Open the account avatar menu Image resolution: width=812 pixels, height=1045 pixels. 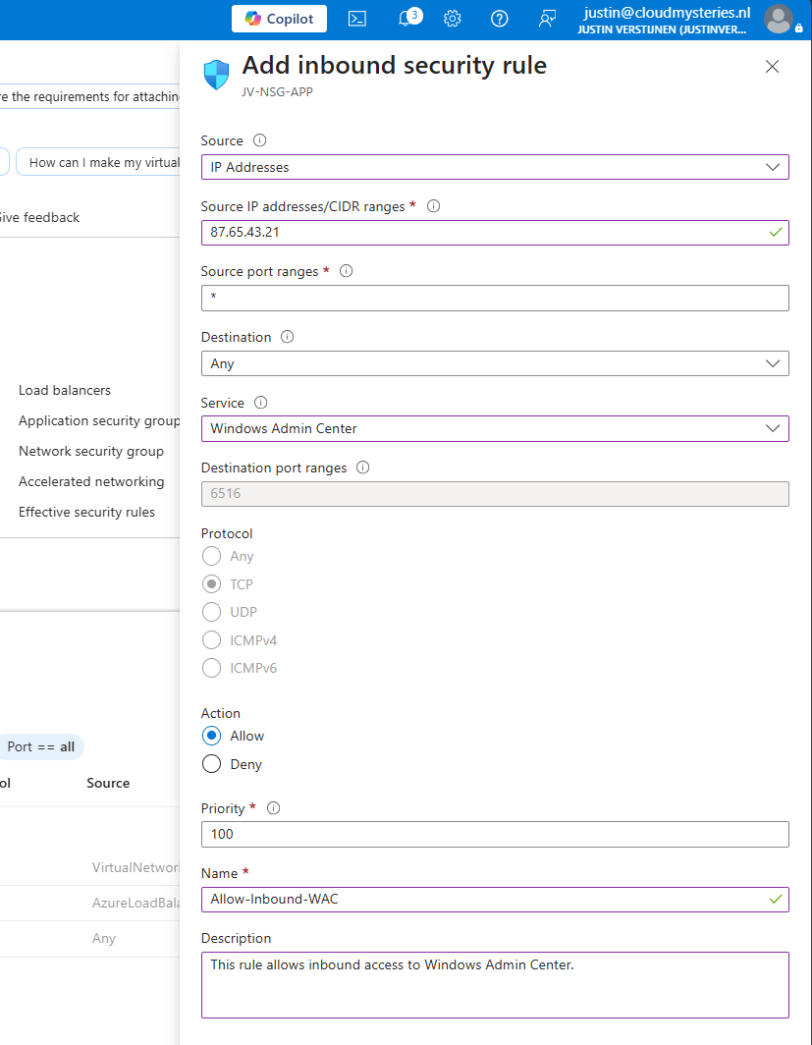pyautogui.click(x=778, y=19)
